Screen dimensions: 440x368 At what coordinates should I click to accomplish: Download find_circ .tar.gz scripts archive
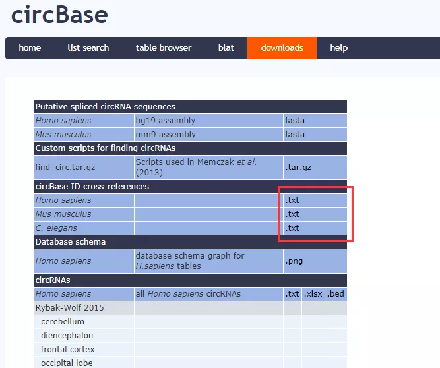(x=298, y=168)
